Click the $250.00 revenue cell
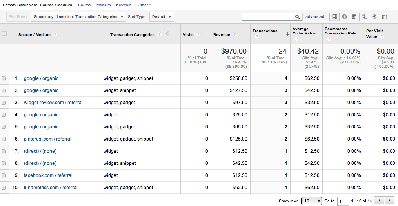This screenshot has width=398, height=206. pos(238,78)
